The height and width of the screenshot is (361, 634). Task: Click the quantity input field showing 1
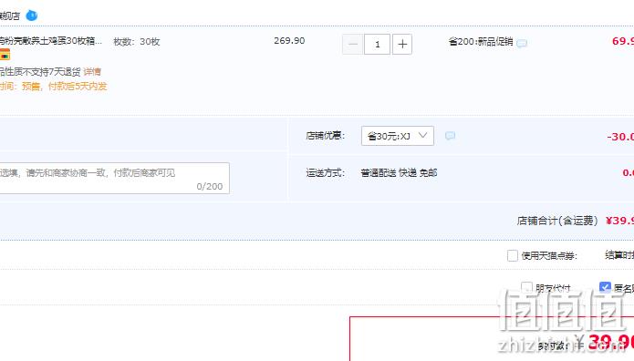pyautogui.click(x=378, y=44)
